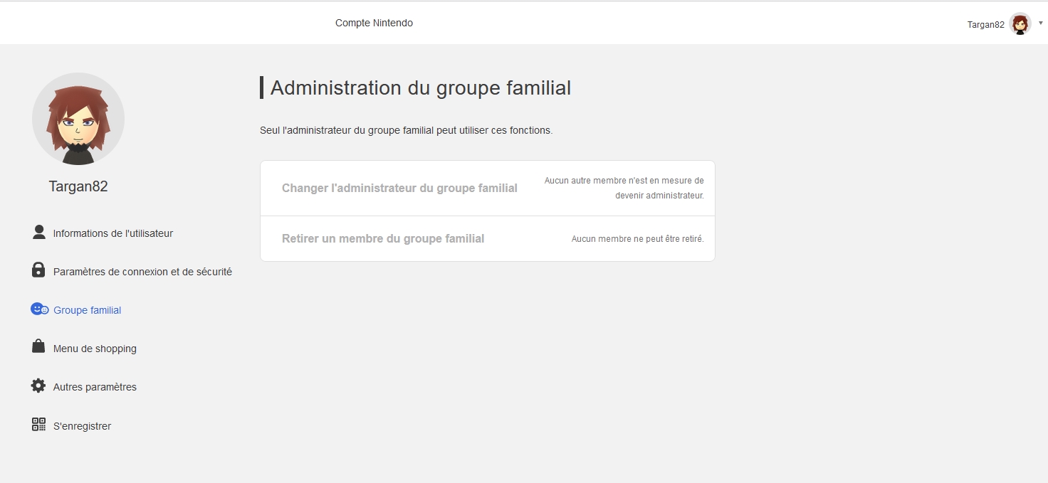1048x483 pixels.
Task: Expand the account dropdown arrow in the header
Action: (1040, 23)
